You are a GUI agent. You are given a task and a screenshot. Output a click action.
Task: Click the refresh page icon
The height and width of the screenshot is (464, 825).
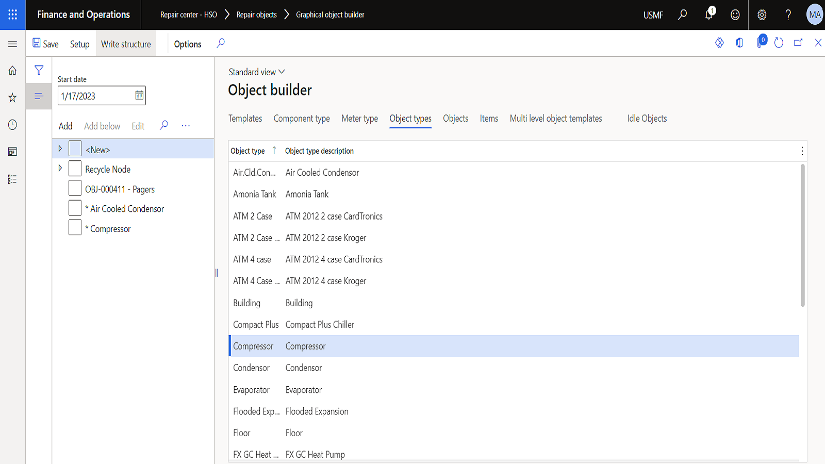(779, 43)
